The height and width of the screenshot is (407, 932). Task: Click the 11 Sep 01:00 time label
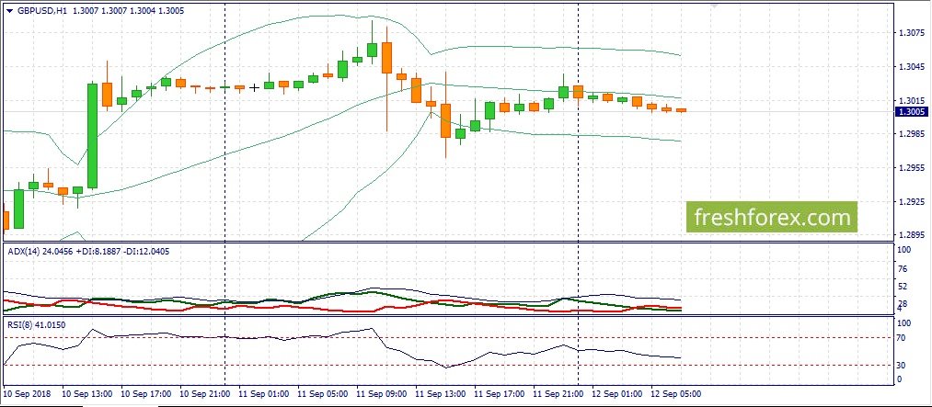[264, 394]
